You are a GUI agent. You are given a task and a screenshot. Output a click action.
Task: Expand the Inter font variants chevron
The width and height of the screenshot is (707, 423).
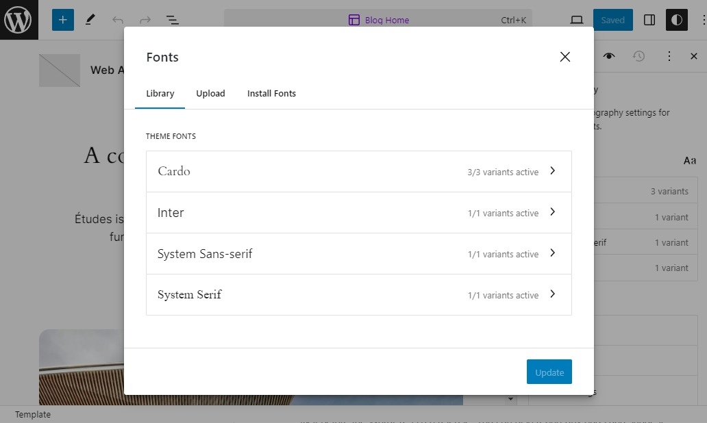click(552, 212)
